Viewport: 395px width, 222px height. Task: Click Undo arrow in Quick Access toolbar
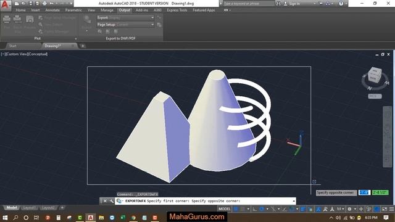point(51,4)
